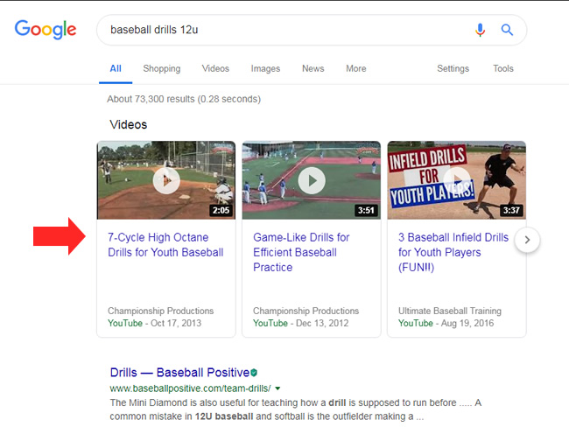Open 7-Cycle High Octane Drills for Youth Baseball link
Image resolution: width=569 pixels, height=434 pixels.
point(165,245)
